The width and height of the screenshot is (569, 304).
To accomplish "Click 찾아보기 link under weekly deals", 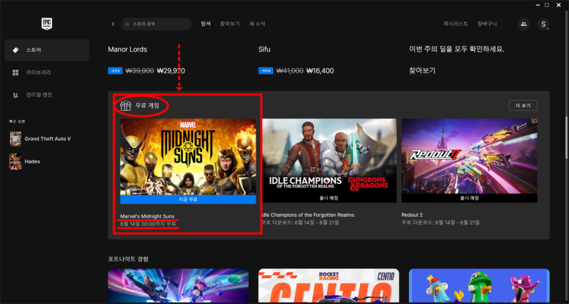I will [422, 71].
